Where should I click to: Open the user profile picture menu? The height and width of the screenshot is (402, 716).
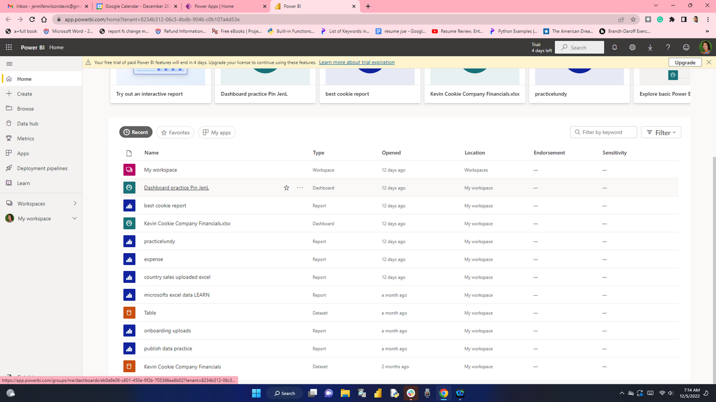(705, 47)
